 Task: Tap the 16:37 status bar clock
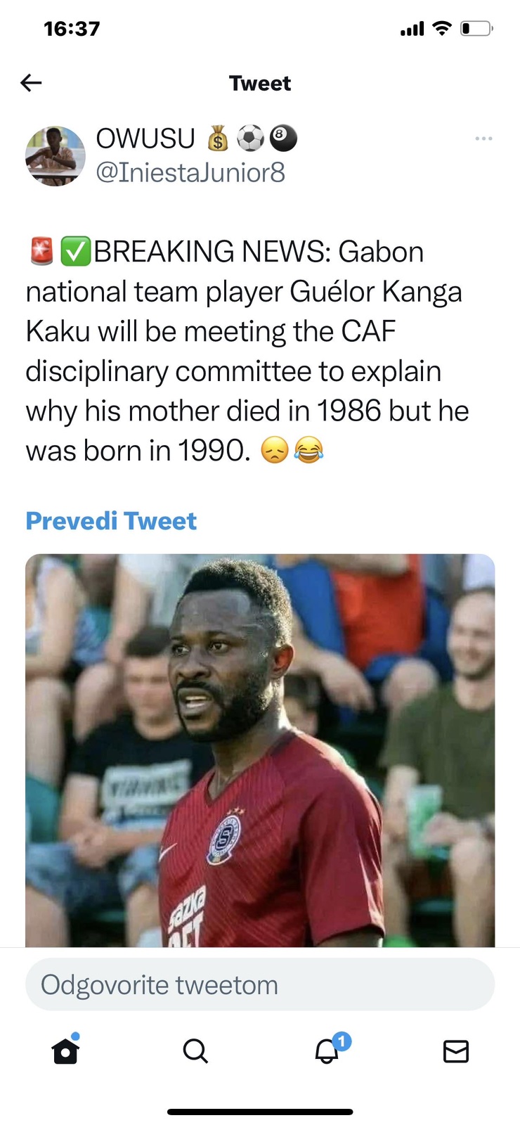(x=72, y=29)
